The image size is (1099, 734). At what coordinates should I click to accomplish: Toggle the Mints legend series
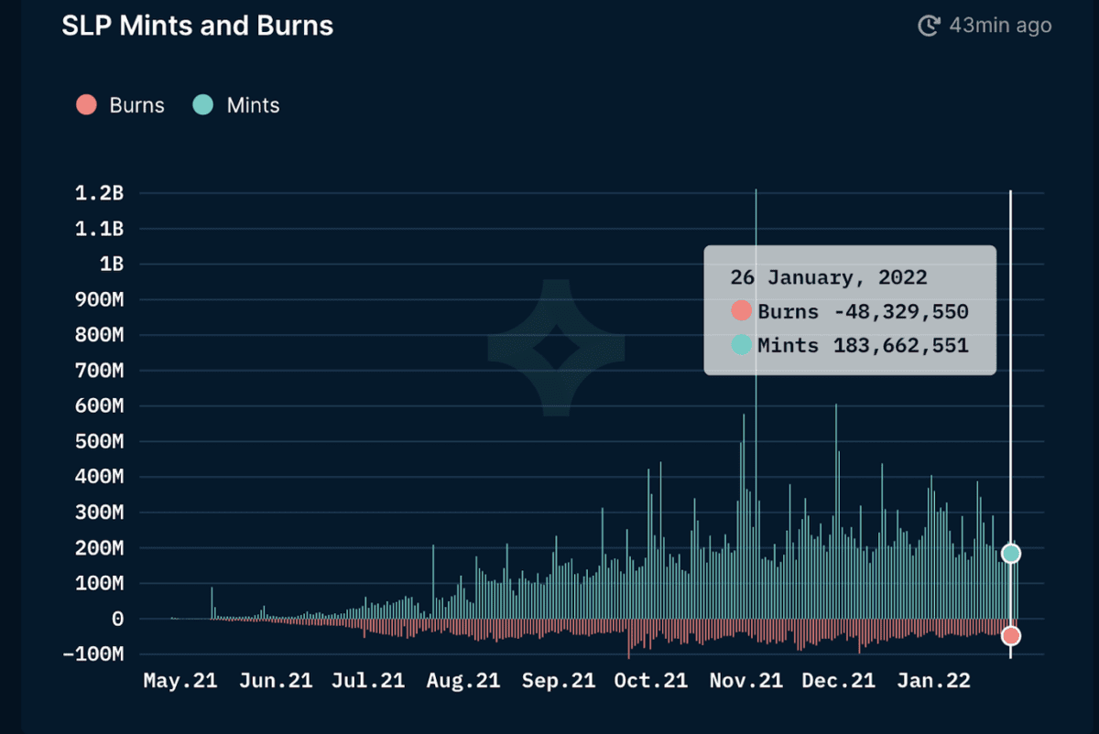(236, 105)
